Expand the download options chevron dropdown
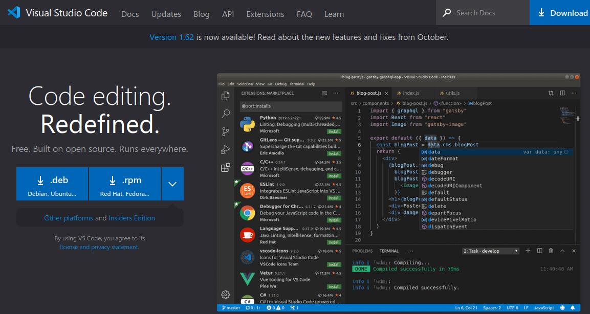The width and height of the screenshot is (590, 314). [x=172, y=184]
